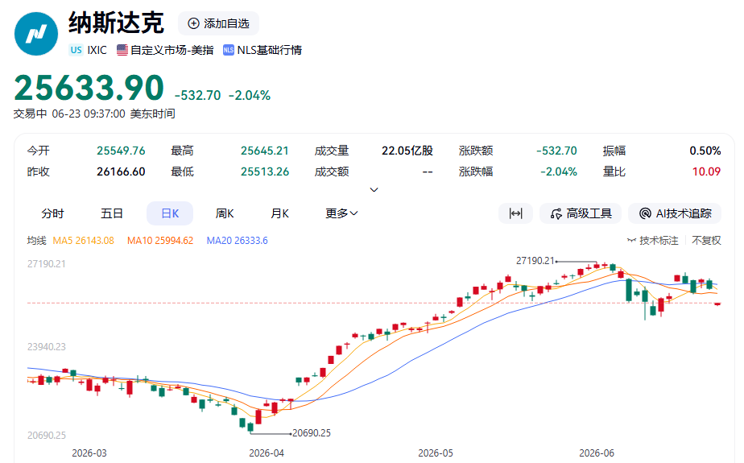This screenshot has width=744, height=463.
Task: Click the 20690.25 low marker on chart
Action: tap(312, 433)
